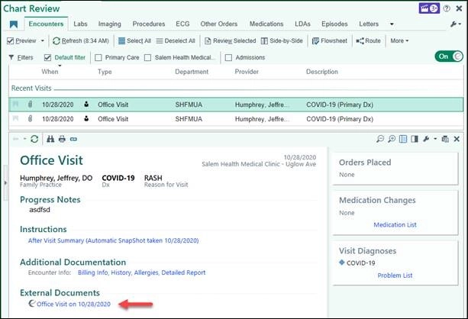Image resolution: width=468 pixels, height=319 pixels.
Task: Expand the More dropdown in toolbar
Action: pyautogui.click(x=399, y=40)
